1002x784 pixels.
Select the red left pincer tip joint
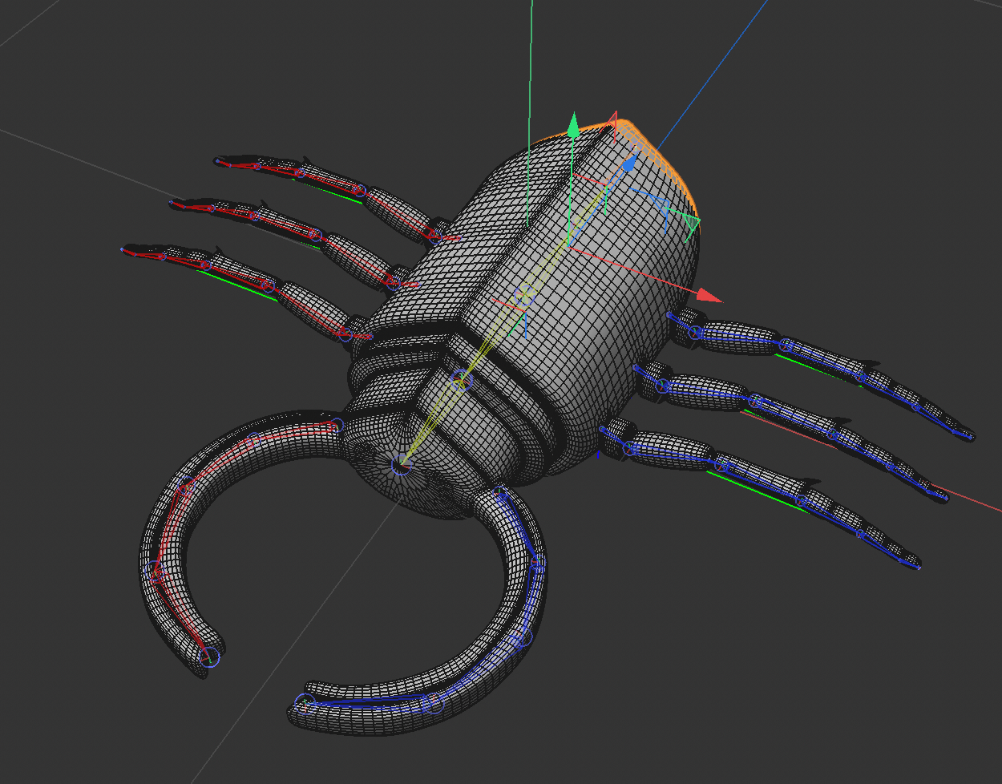click(x=208, y=657)
